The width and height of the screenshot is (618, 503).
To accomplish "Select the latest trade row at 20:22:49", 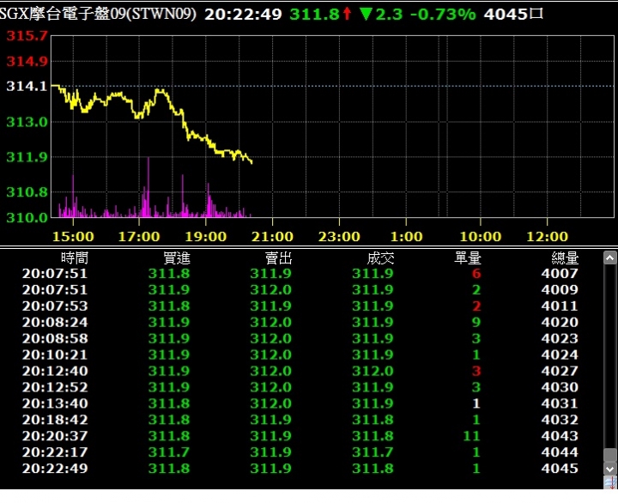I will click(x=300, y=469).
